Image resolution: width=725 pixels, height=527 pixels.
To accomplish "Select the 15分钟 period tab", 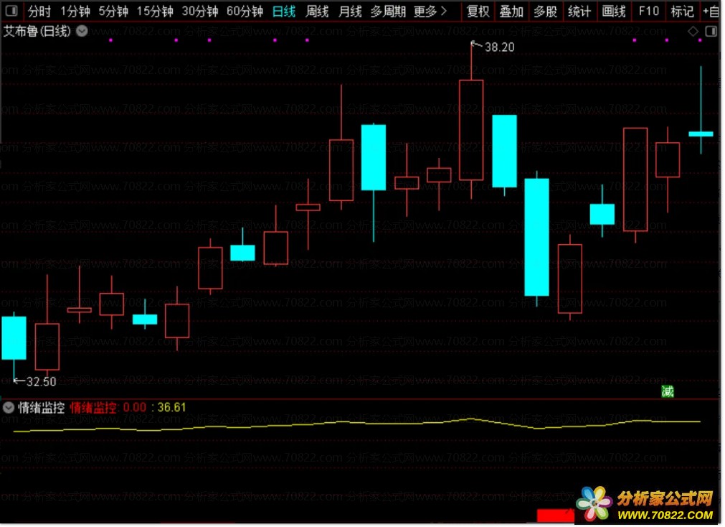I will coord(154,11).
